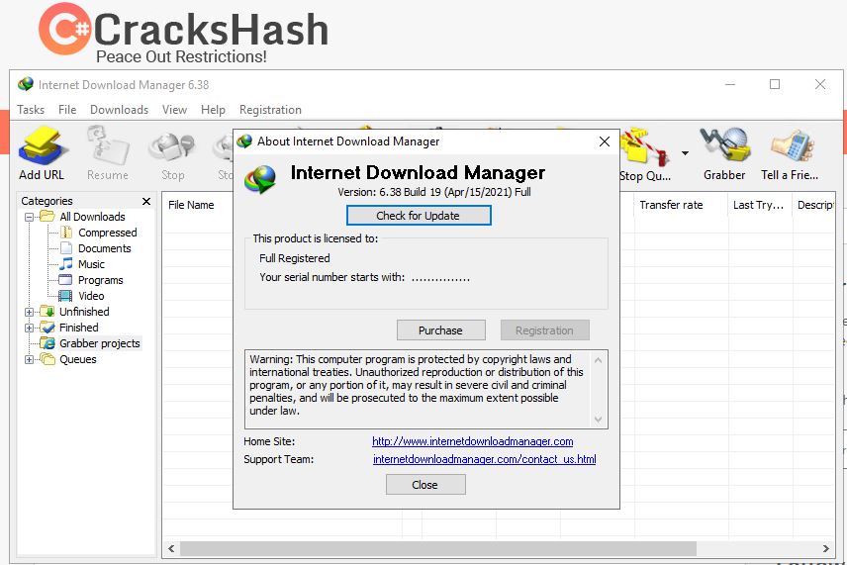
Task: Click the Tell a Friend icon
Action: pos(792,145)
